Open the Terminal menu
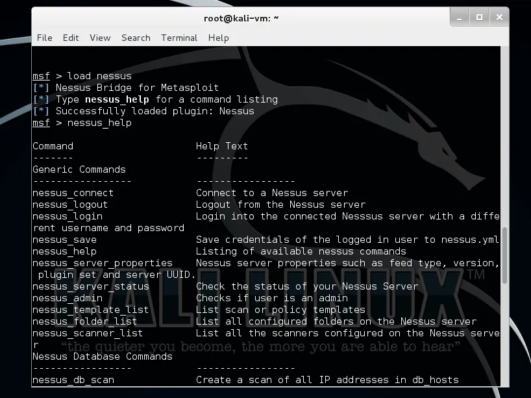The width and height of the screenshot is (531, 398). pos(179,38)
